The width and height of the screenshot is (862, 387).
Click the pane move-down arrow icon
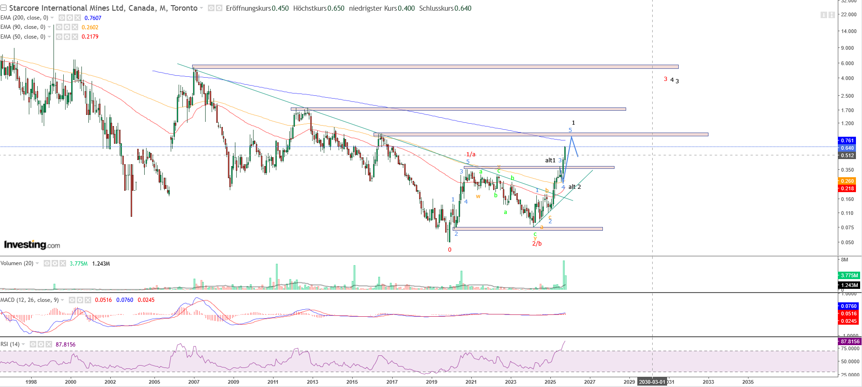824,15
